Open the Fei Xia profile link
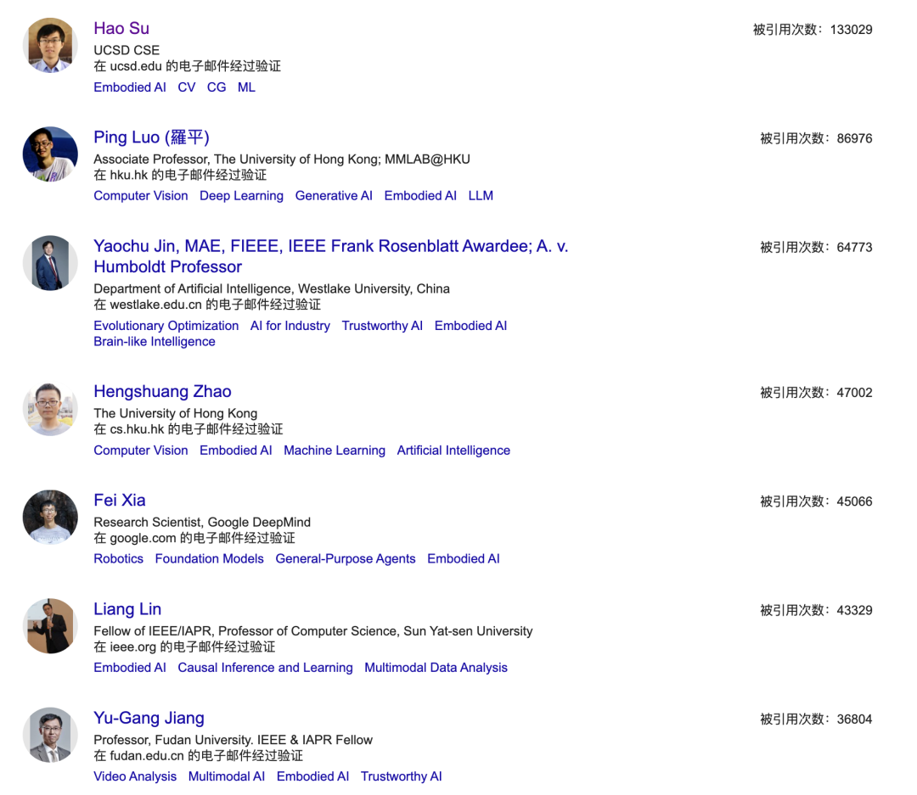Viewport: 917px width, 795px height. [x=120, y=500]
